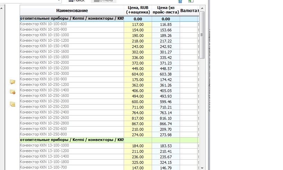The image size is (283, 170).
Task: Click markup price cell 302.00
Action: coord(138,52)
